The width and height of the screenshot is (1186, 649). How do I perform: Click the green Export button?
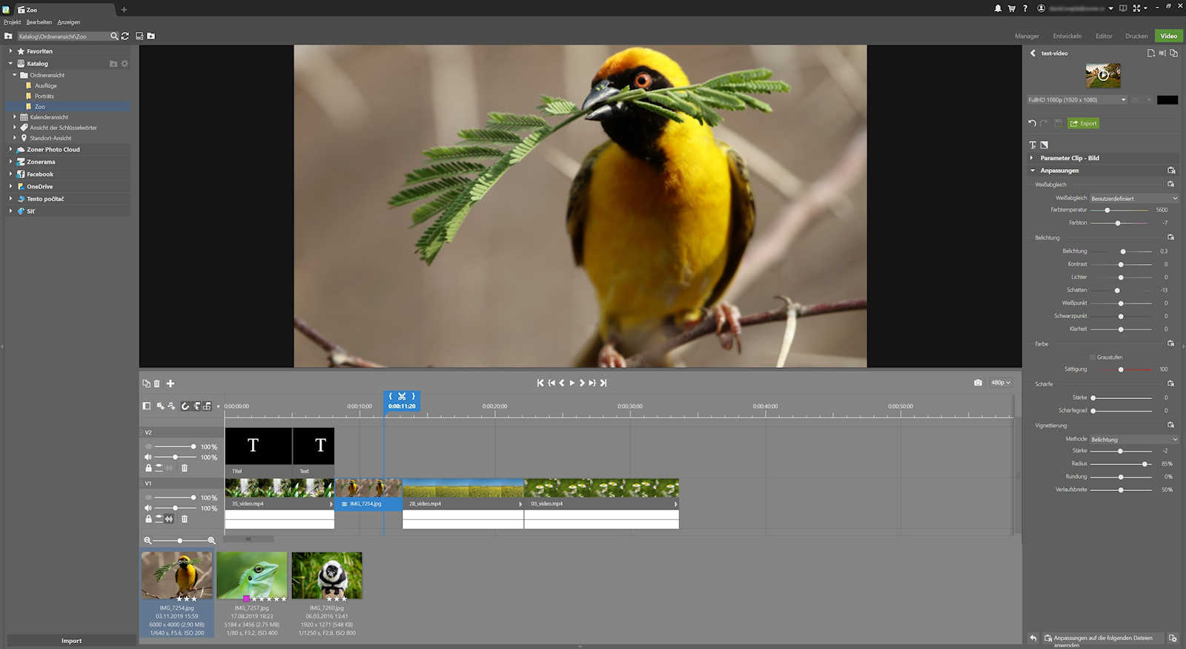coord(1083,123)
